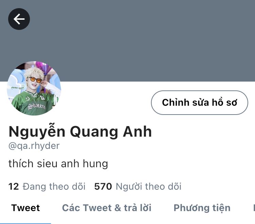This screenshot has width=255, height=224.
Task: Go back using the arrow icon
Action: pos(19,19)
